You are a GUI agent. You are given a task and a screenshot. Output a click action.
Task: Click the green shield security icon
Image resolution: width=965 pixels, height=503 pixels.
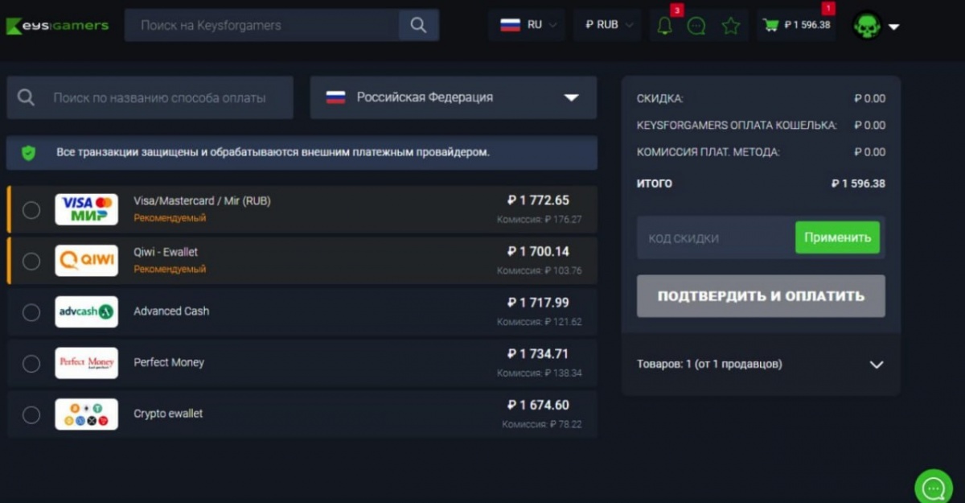[x=28, y=152]
